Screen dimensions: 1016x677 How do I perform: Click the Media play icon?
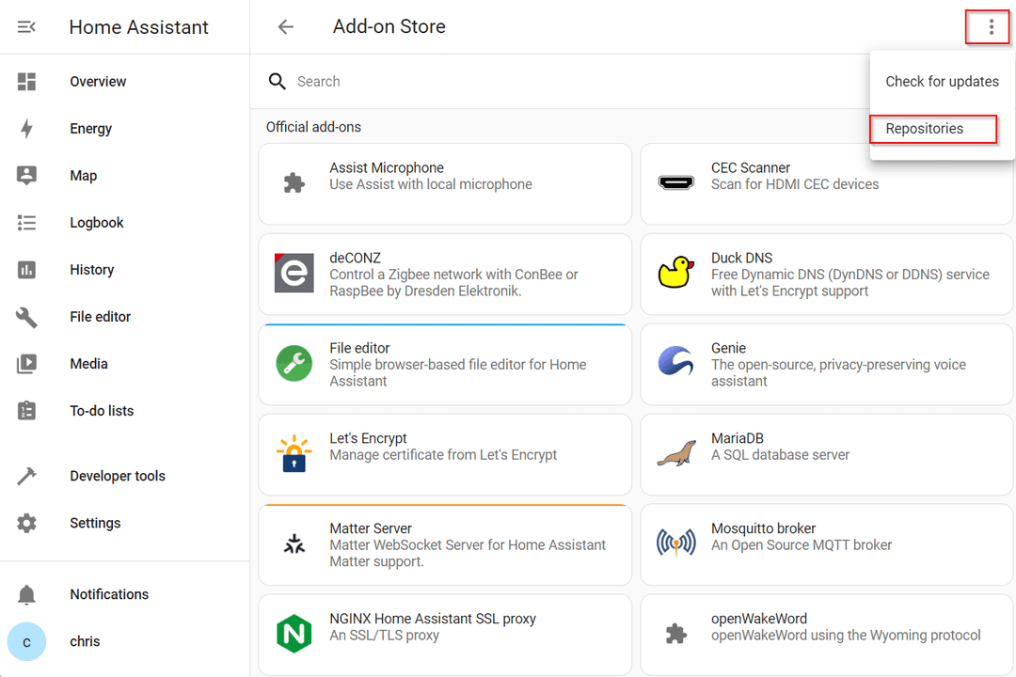pos(26,364)
